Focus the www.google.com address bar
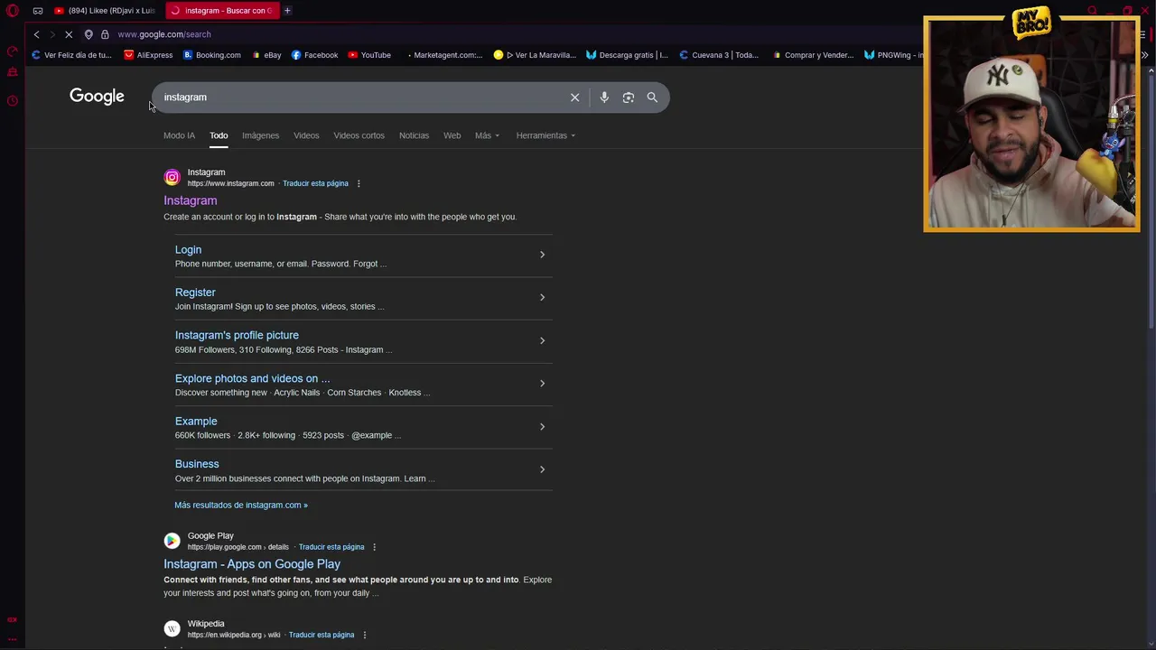 (x=164, y=34)
